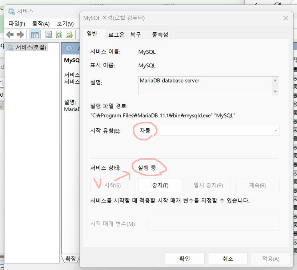Screen dimensions: 297x270
Task: Switch to the 로그온 tab
Action: click(116, 35)
